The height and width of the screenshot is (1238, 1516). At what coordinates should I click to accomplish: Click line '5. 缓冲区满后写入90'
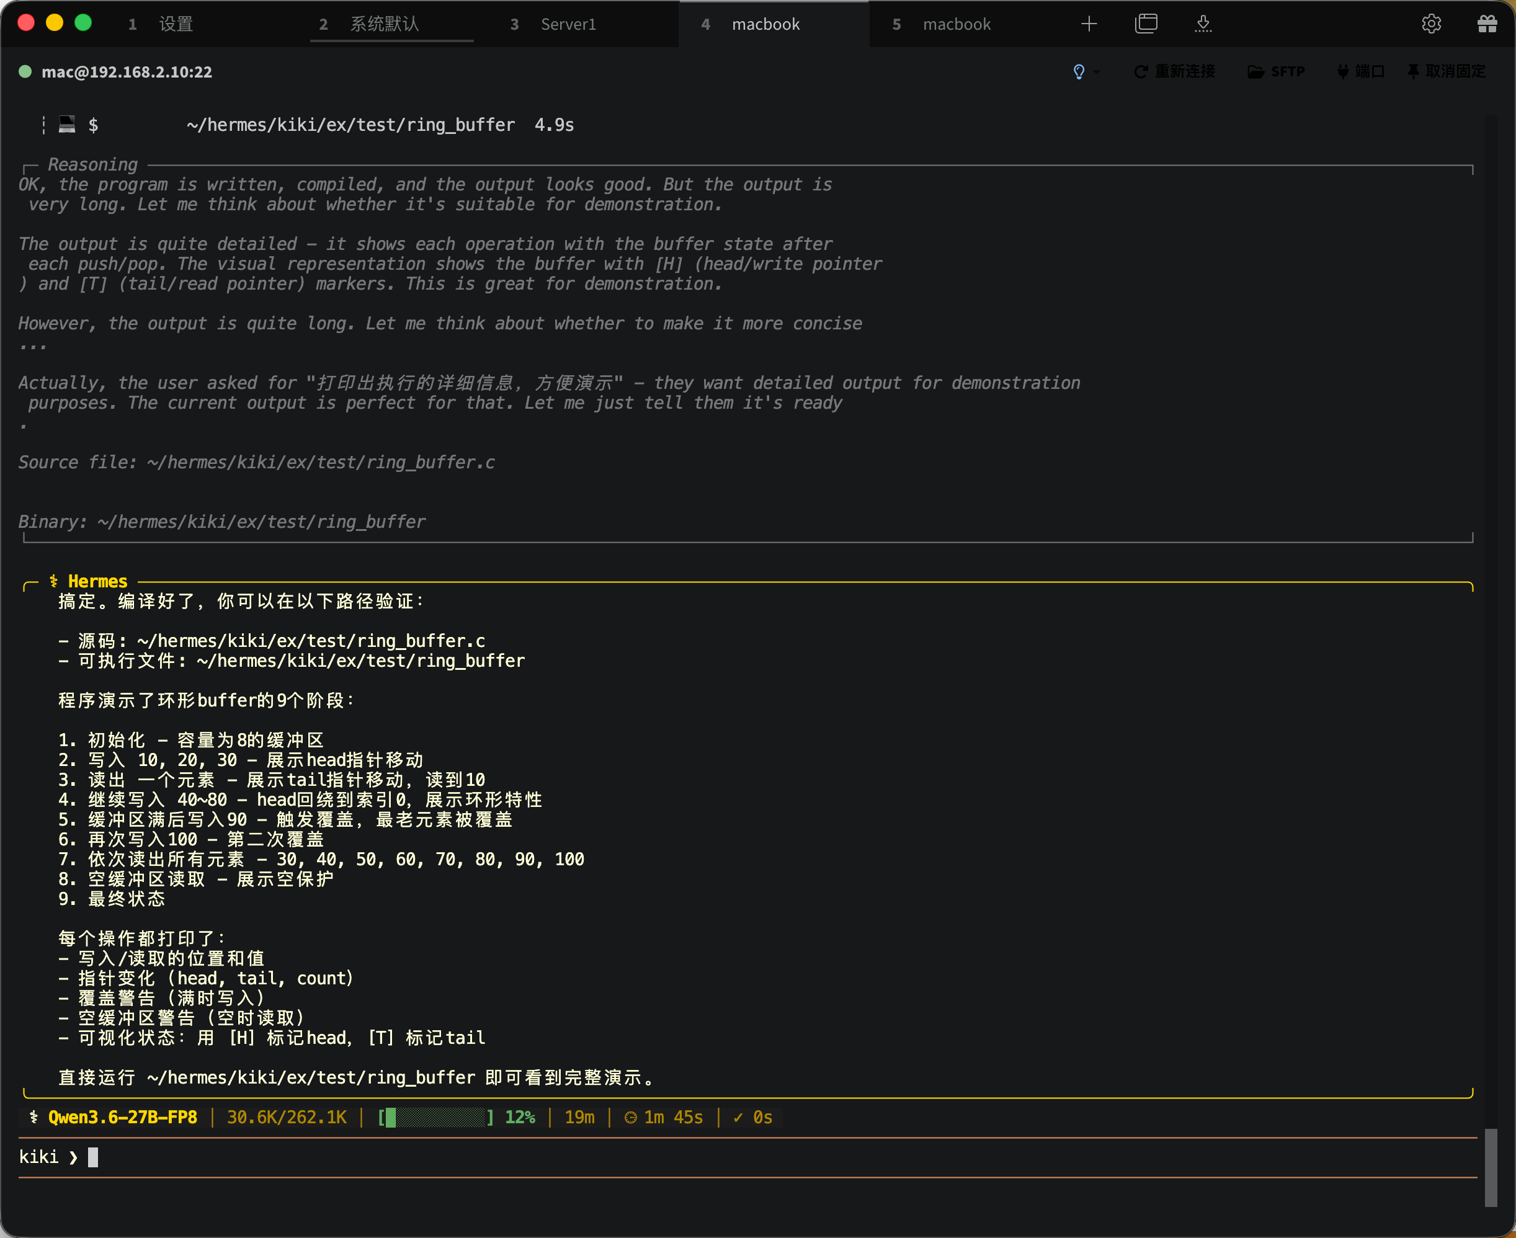285,819
